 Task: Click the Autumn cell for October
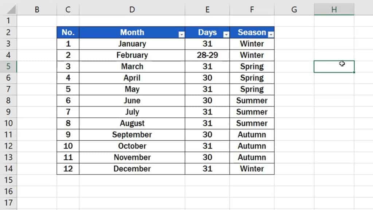[x=252, y=146]
